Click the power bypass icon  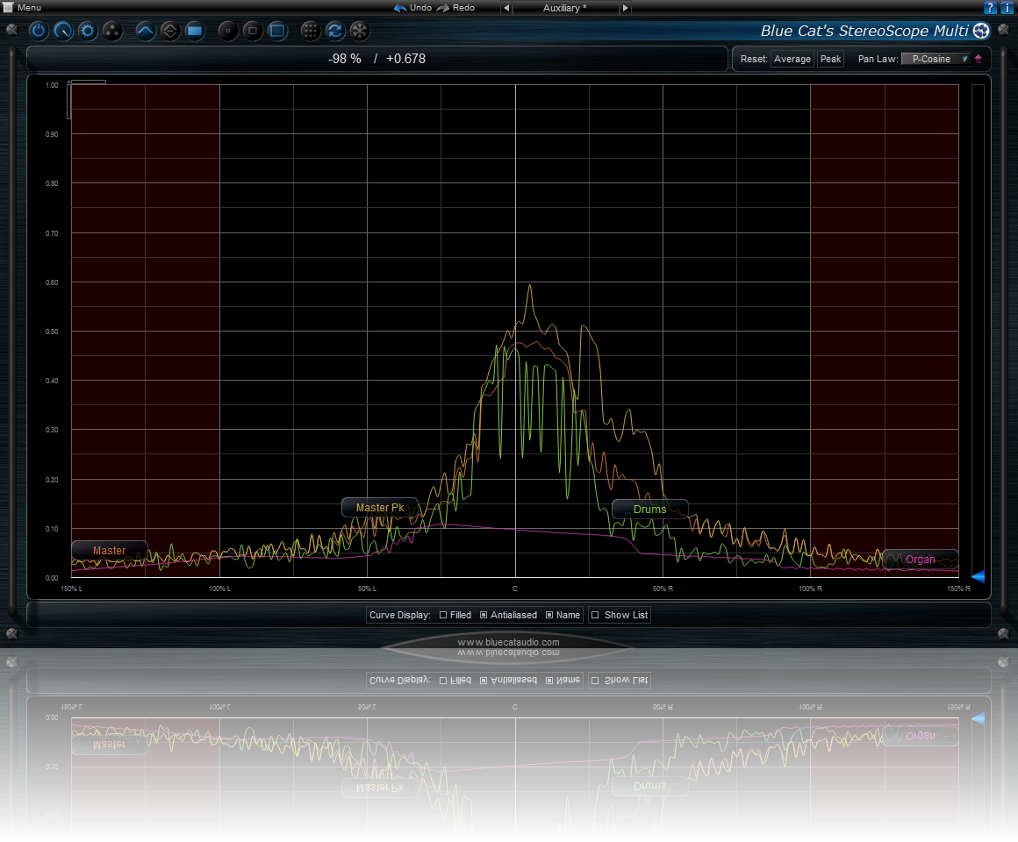click(x=39, y=32)
